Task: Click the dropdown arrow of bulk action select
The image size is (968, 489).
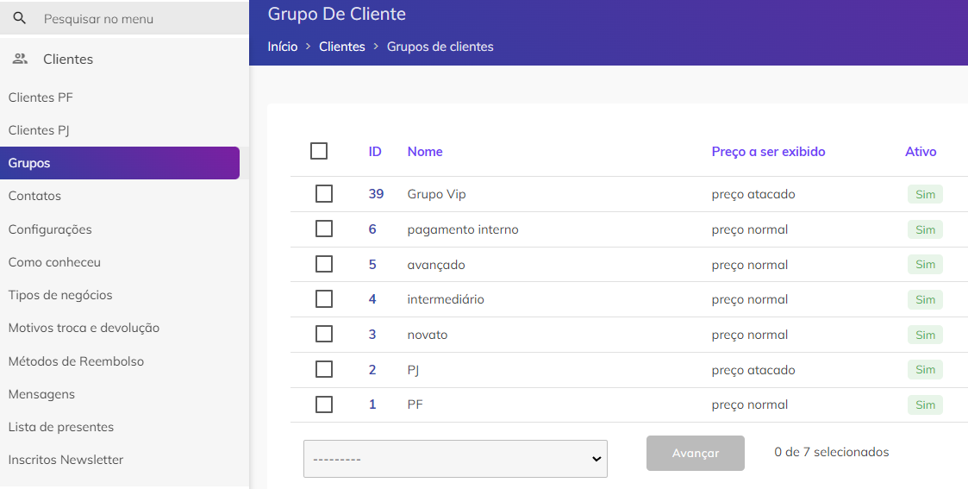Action: (x=596, y=459)
